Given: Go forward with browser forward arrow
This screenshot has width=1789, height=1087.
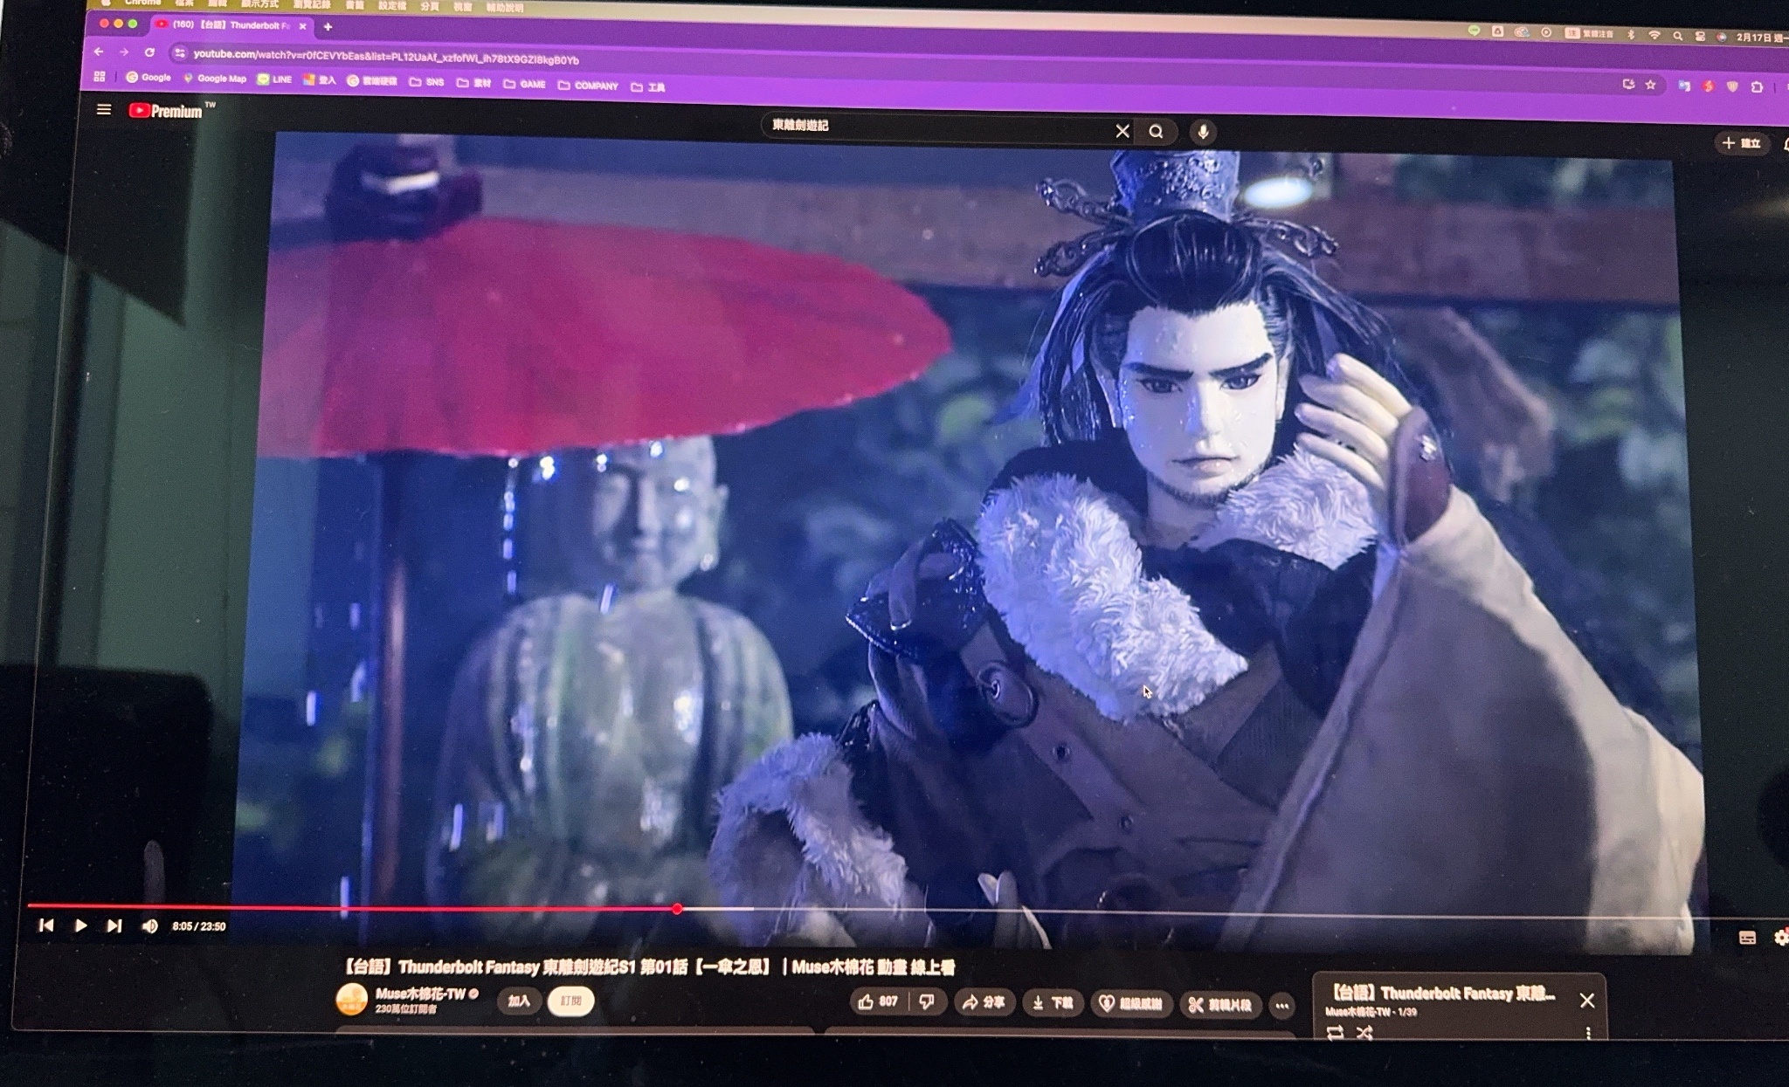Looking at the screenshot, I should pyautogui.click(x=124, y=52).
